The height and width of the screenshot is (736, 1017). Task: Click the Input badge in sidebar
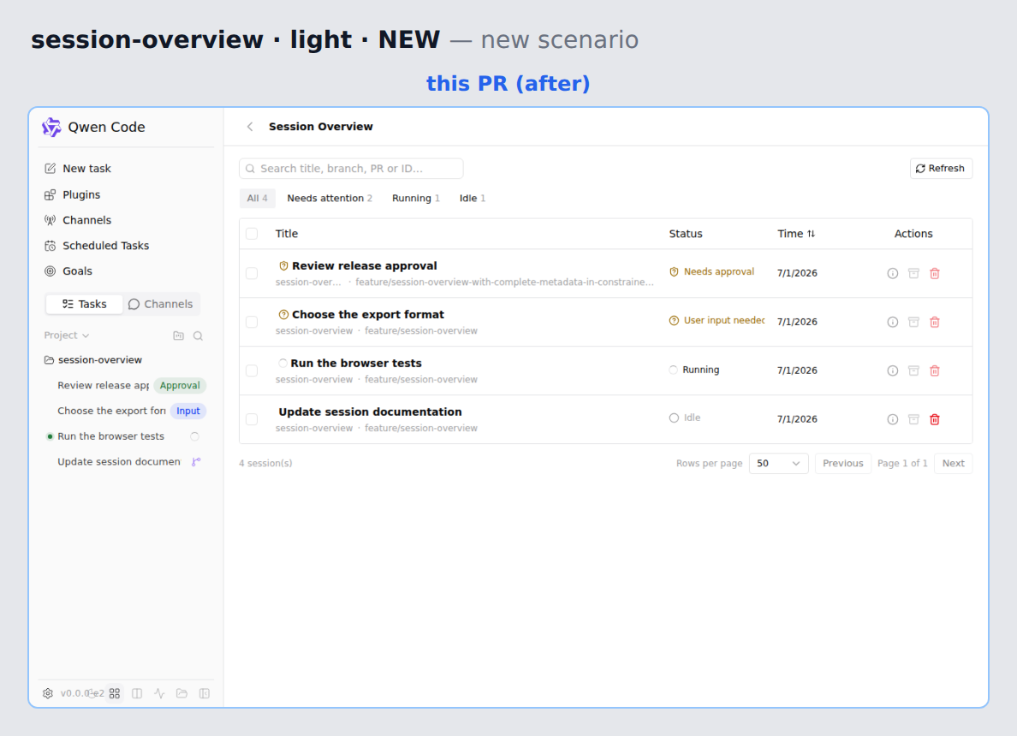tap(188, 411)
